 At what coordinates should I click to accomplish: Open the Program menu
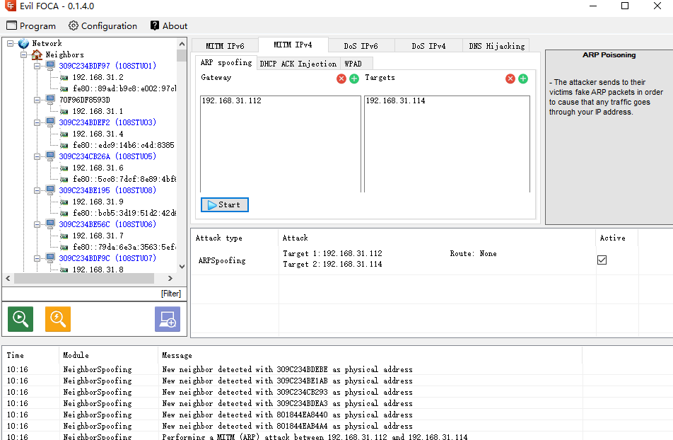[x=31, y=25]
